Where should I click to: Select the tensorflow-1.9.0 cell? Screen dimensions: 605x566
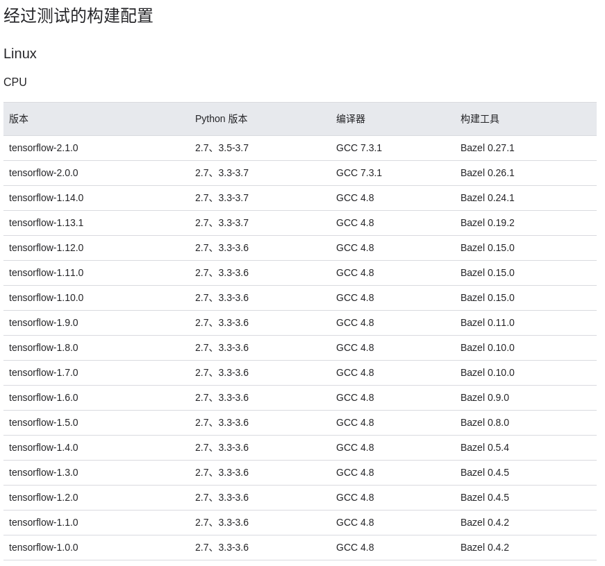click(44, 323)
